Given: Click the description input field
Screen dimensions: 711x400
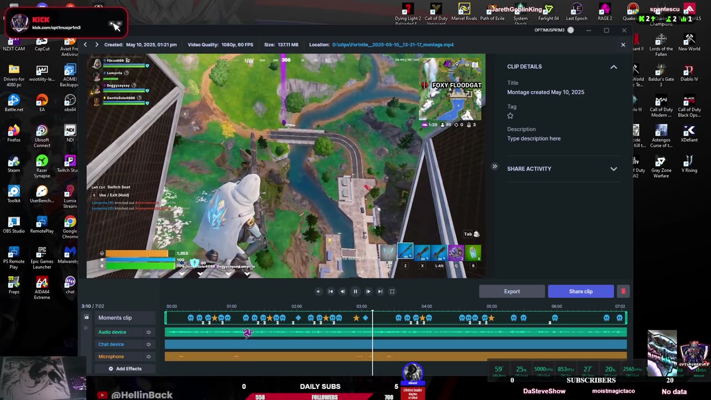Looking at the screenshot, I should tap(534, 138).
